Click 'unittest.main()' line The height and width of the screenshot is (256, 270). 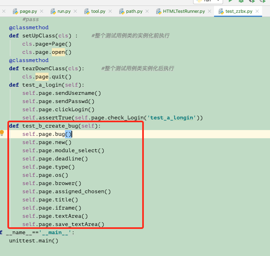[x=34, y=241]
